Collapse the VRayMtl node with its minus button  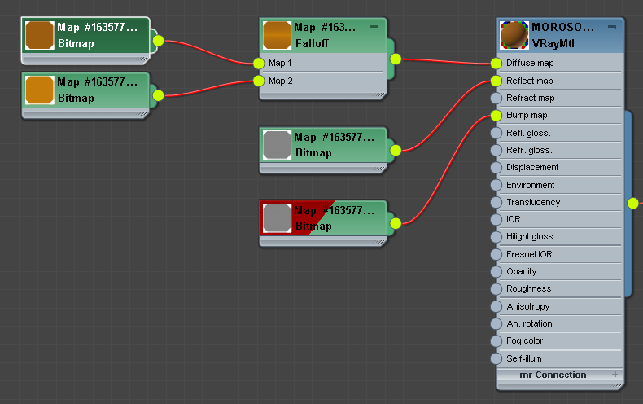click(612, 27)
